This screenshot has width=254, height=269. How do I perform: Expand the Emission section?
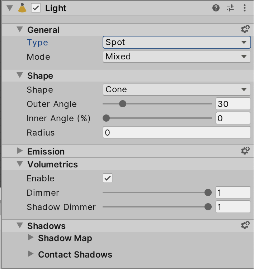click(20, 151)
